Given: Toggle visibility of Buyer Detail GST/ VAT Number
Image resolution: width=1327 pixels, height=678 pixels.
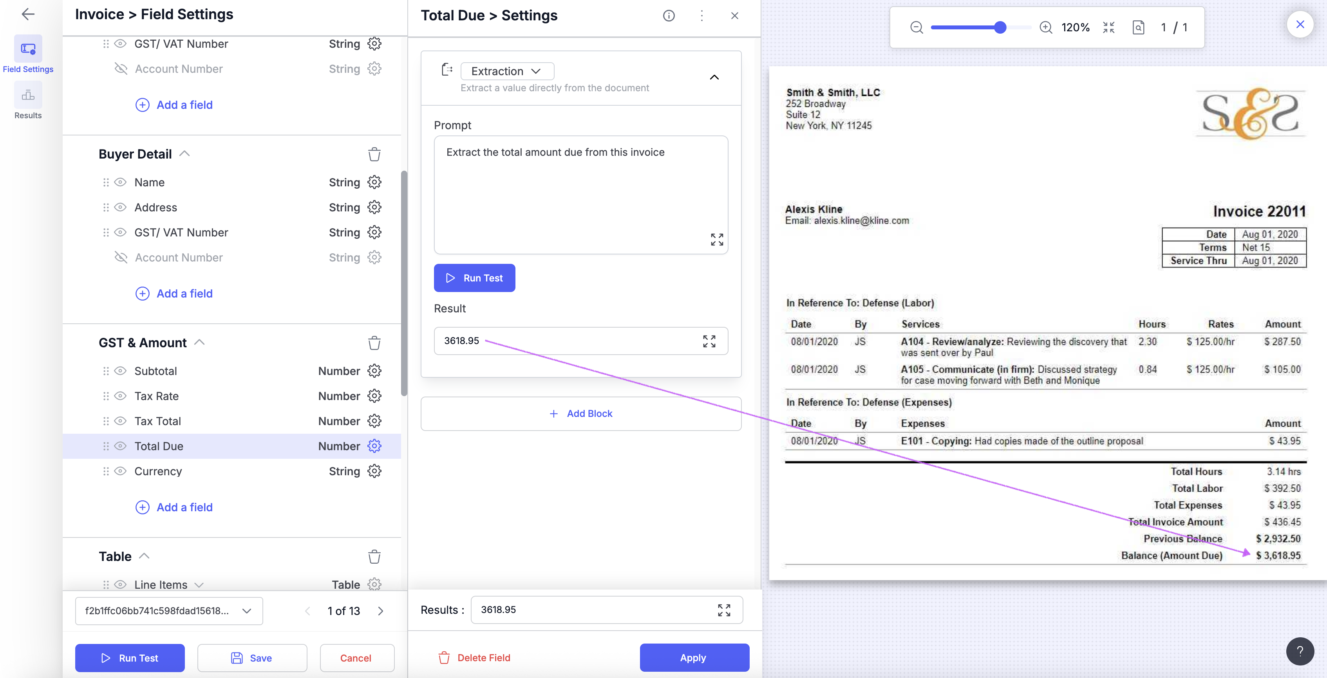Looking at the screenshot, I should (120, 232).
